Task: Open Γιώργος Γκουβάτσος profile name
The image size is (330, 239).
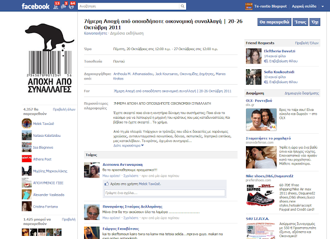Action: [121, 229]
